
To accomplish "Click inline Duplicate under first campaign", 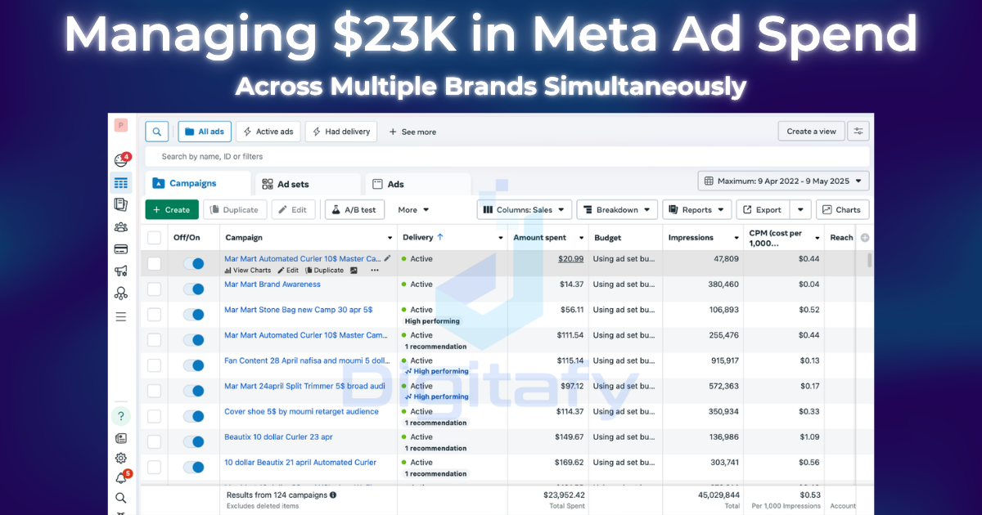I will tap(325, 271).
